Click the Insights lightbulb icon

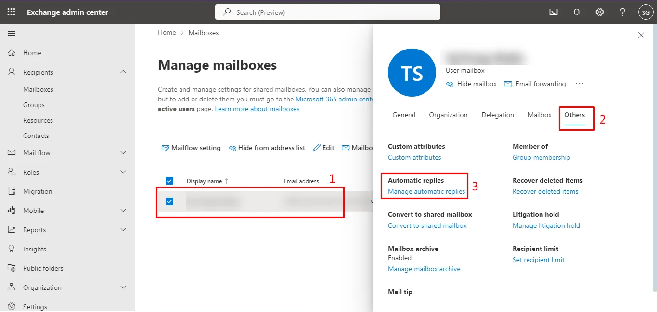[x=12, y=249]
